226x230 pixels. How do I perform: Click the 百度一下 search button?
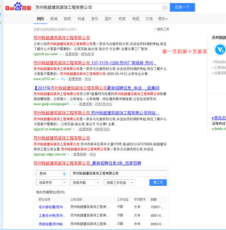pos(182,7)
